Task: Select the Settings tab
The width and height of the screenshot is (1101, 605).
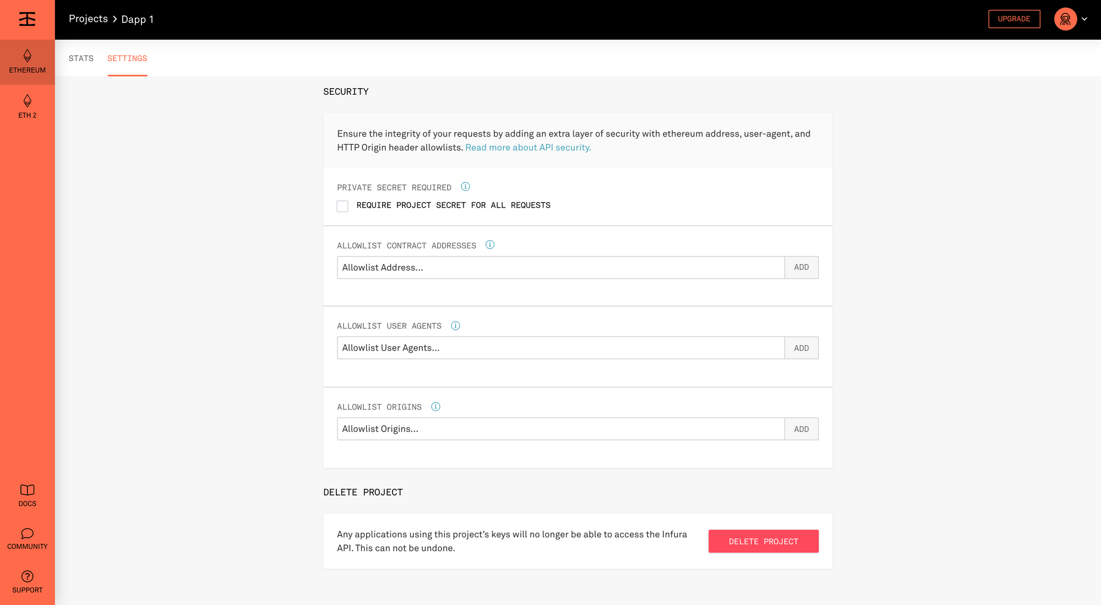Action: click(x=127, y=58)
